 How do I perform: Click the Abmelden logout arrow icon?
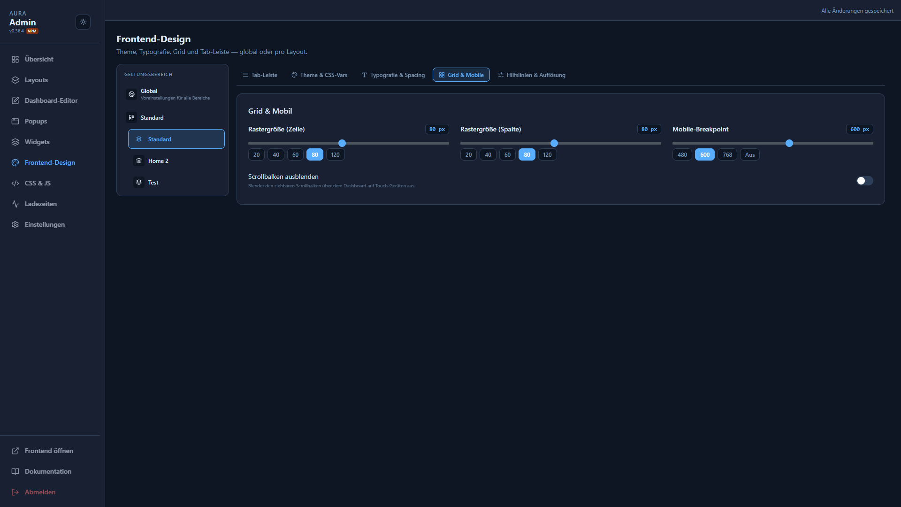tap(15, 492)
